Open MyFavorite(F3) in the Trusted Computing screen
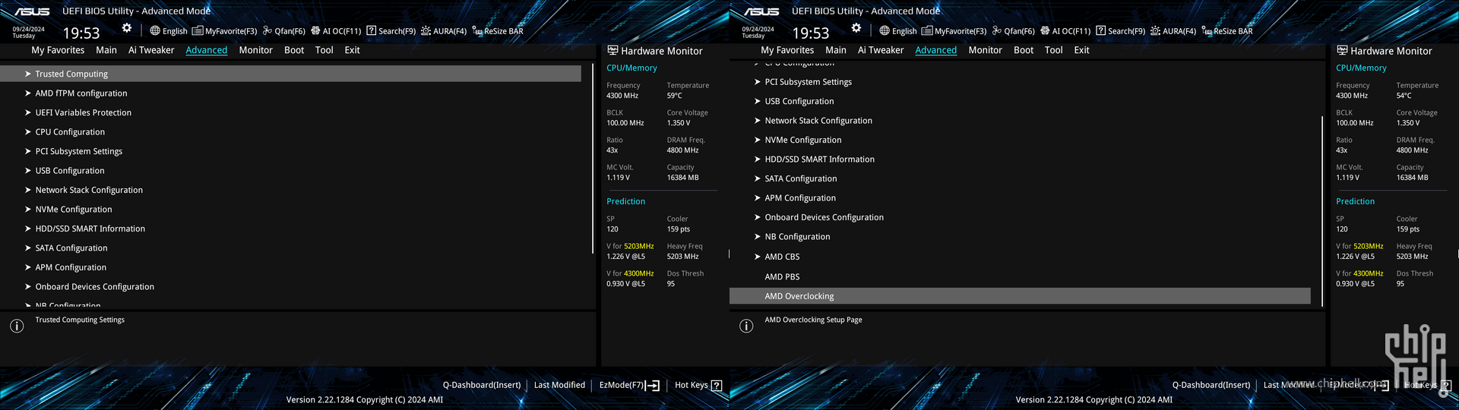The image size is (1459, 410). (225, 31)
